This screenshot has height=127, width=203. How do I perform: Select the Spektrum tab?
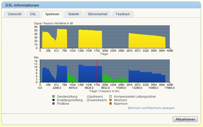click(x=52, y=14)
